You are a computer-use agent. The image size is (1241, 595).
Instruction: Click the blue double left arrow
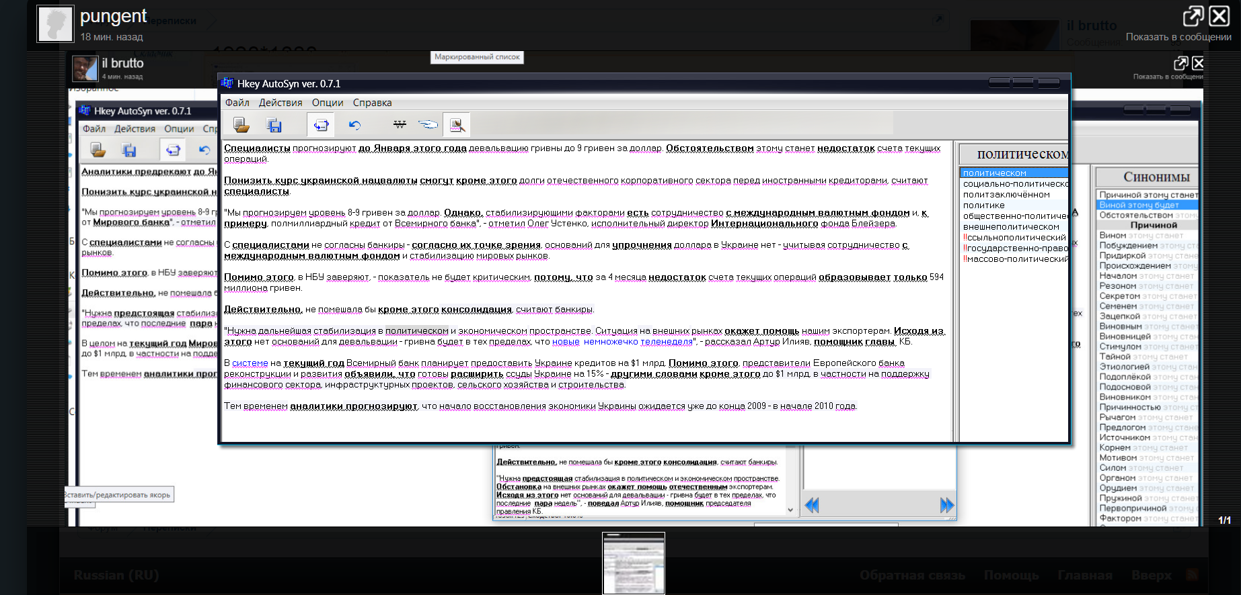[812, 505]
